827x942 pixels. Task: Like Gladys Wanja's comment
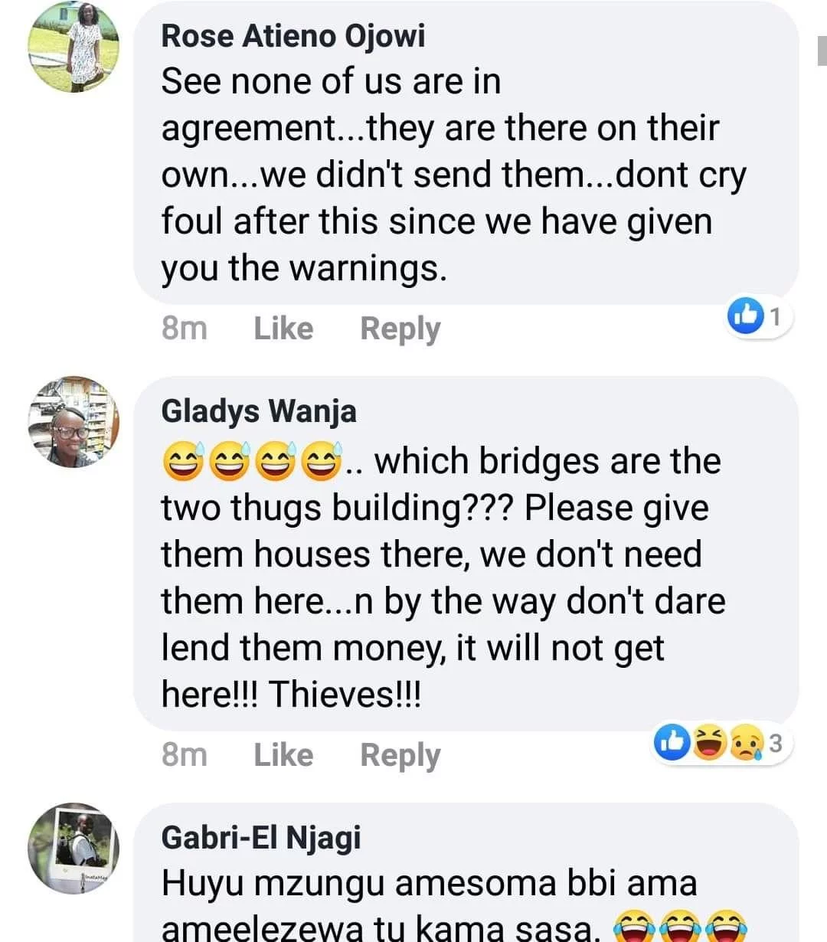283,755
